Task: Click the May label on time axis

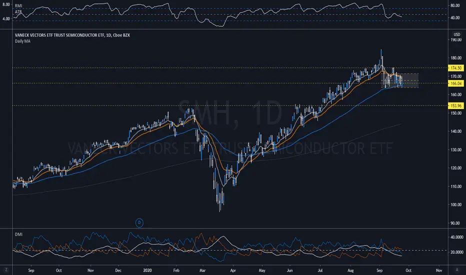Action: coord(262,270)
